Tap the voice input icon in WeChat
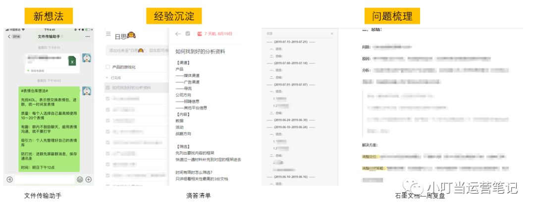This screenshot has width=535, height=211. [9, 179]
